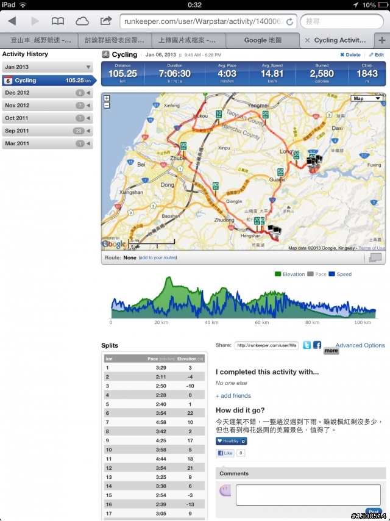Share activity on Facebook
The image size is (390, 521).
tap(317, 345)
